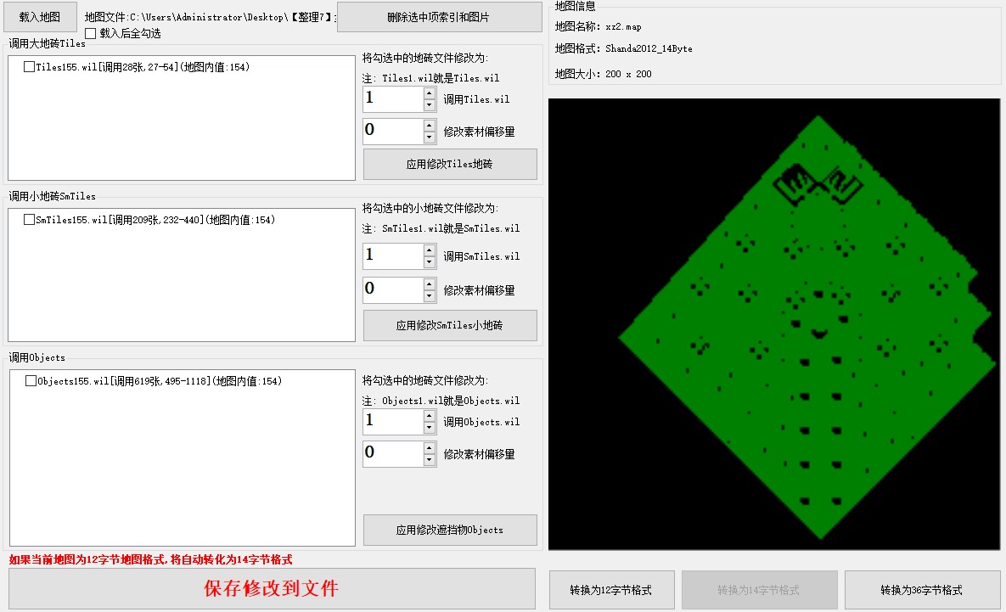Check the Objects155.wil list item

coord(31,381)
